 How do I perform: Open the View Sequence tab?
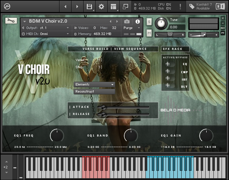130,49
